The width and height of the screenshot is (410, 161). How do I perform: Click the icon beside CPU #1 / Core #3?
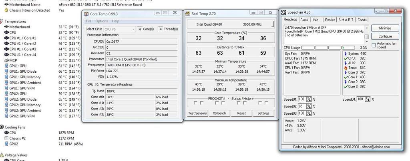[6, 49]
